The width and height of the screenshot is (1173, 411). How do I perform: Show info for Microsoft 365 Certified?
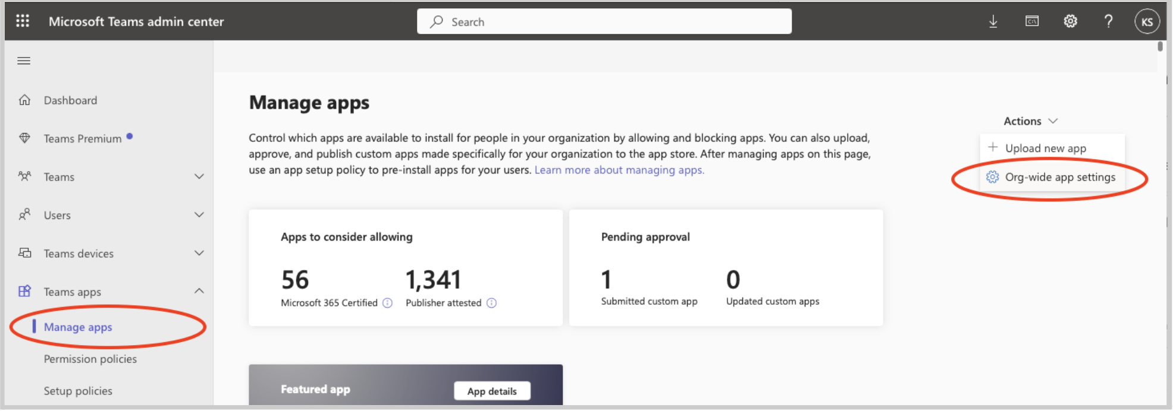(x=387, y=303)
